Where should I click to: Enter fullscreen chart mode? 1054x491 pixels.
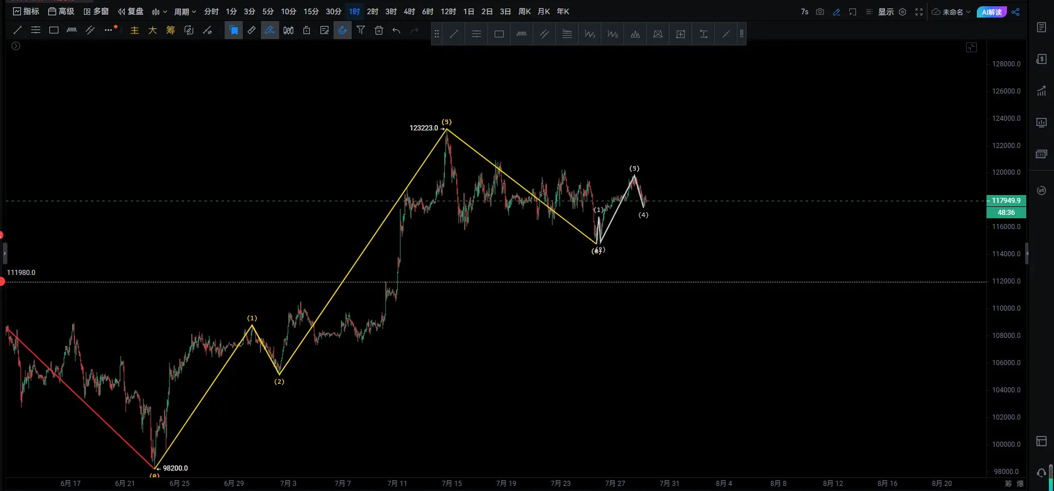point(919,11)
